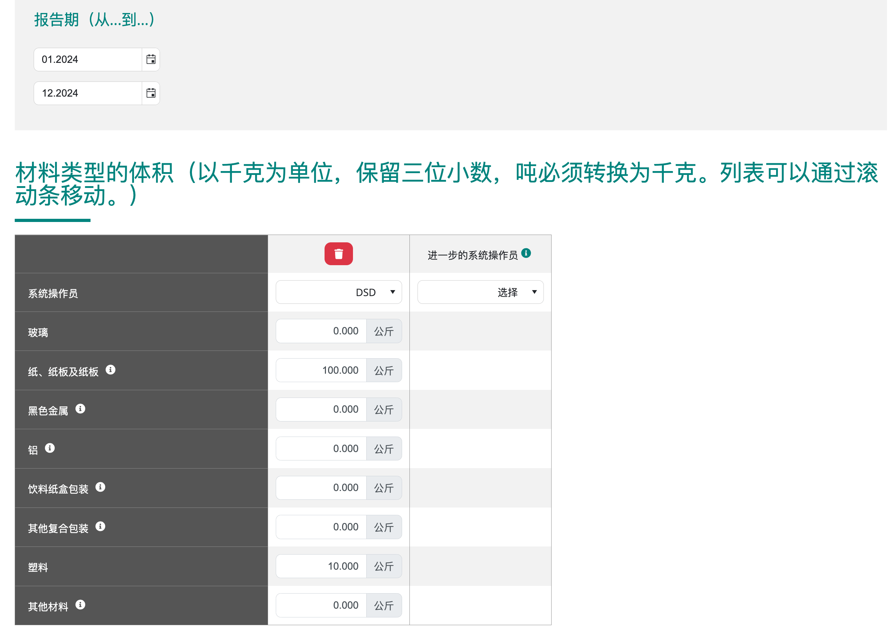This screenshot has height=635, width=894.
Task: Click the 玻璃 row label
Action: [38, 333]
